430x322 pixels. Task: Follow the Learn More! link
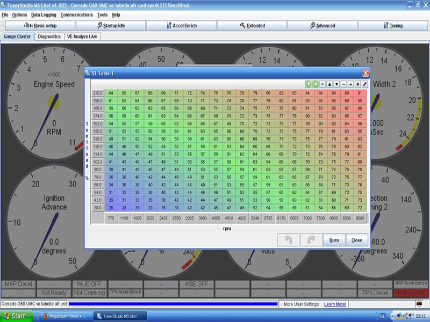335,304
